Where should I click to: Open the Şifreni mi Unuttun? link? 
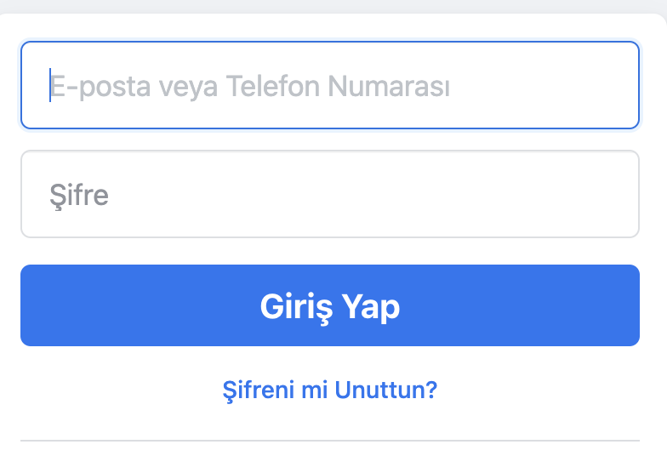pyautogui.click(x=329, y=390)
